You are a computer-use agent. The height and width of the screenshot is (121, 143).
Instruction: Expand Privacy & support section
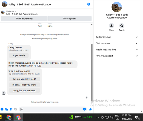coord(117,56)
